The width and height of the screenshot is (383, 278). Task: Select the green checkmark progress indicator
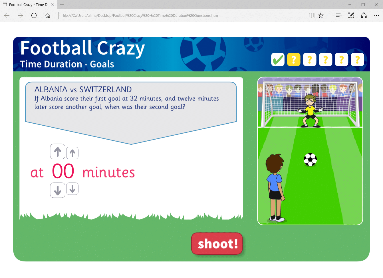277,59
